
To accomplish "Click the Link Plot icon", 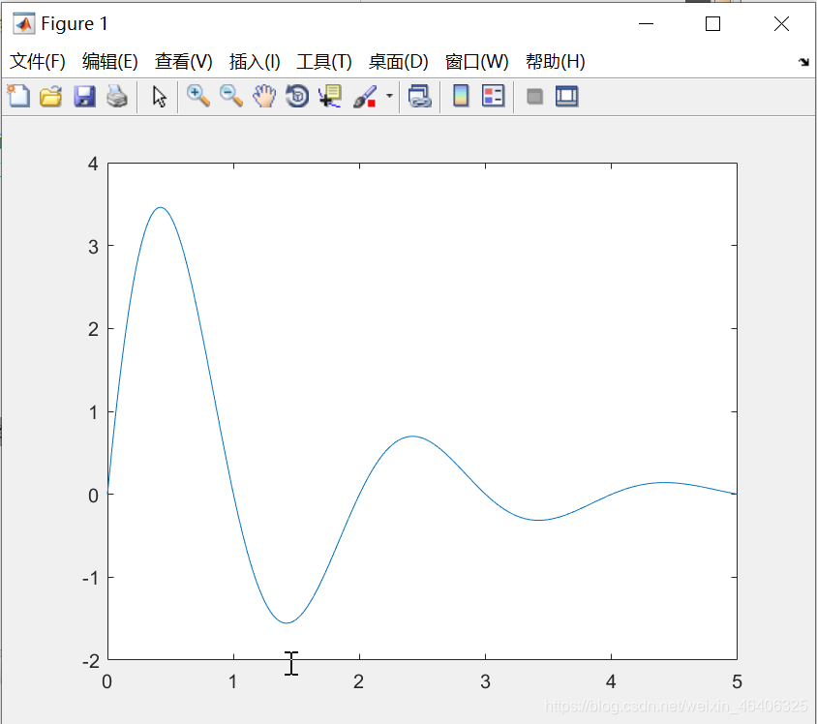I will pos(420,97).
